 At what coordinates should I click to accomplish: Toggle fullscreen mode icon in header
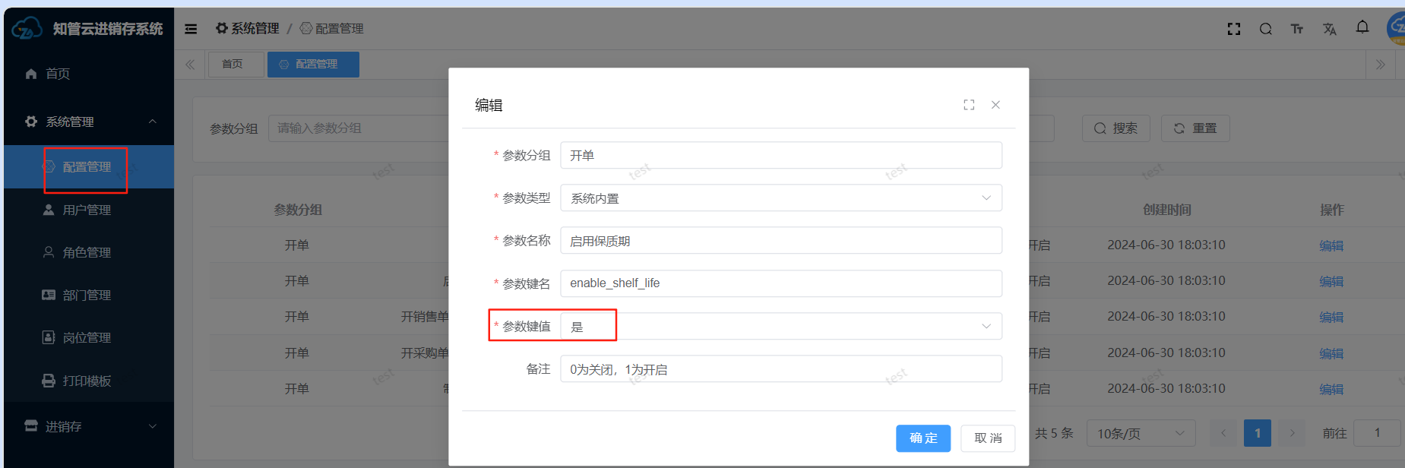[1234, 29]
